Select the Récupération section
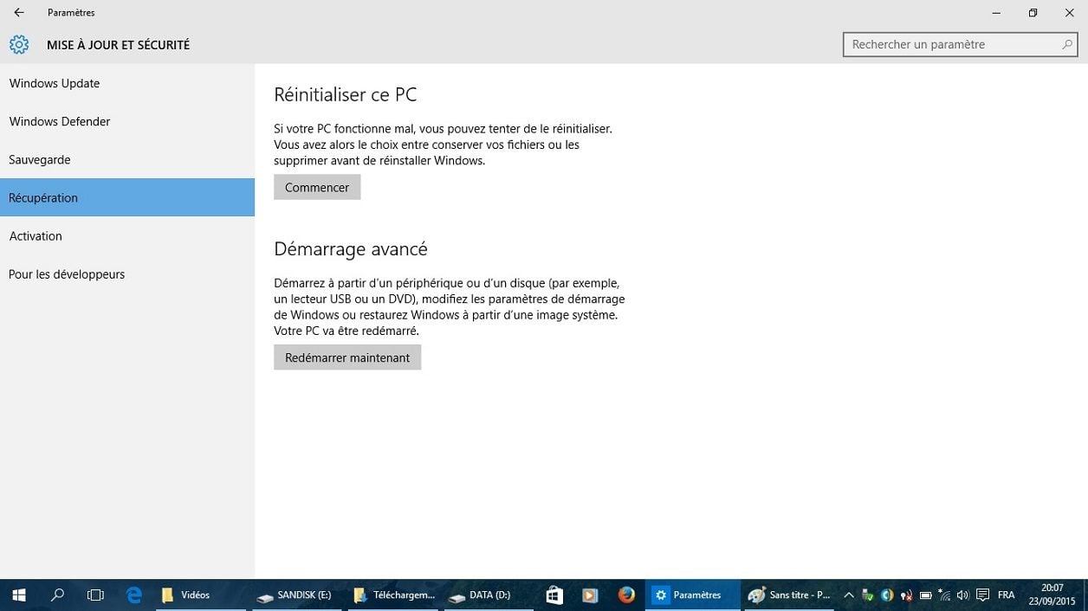This screenshot has width=1088, height=611. pyautogui.click(x=127, y=197)
